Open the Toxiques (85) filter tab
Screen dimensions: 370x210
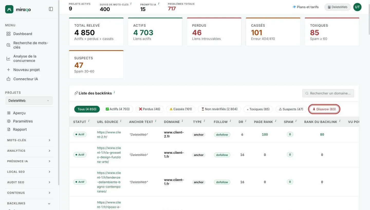(258, 109)
